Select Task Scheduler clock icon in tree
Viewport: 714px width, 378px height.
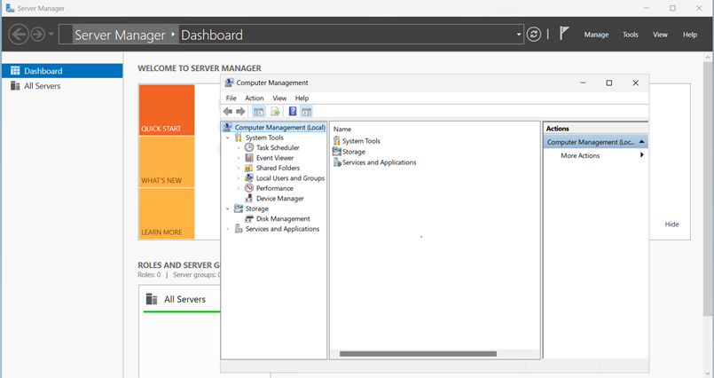[x=249, y=147]
